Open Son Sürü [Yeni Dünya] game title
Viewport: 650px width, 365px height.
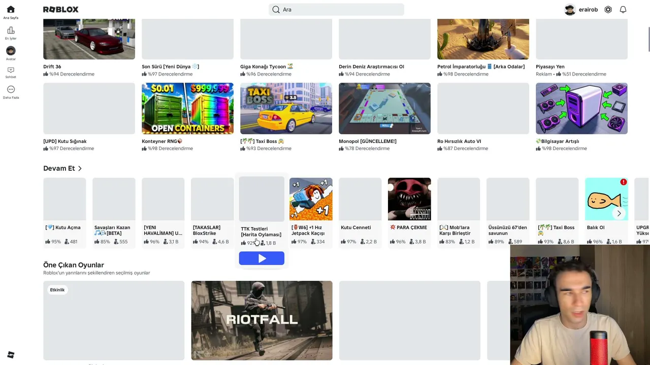(x=170, y=66)
